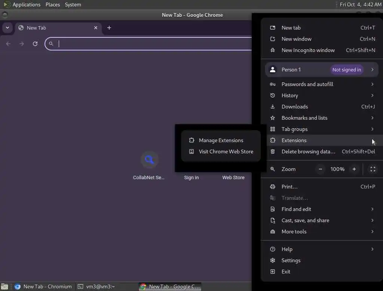
Task: Switch to New Tab - Chromium taskbar window
Action: pos(43,287)
